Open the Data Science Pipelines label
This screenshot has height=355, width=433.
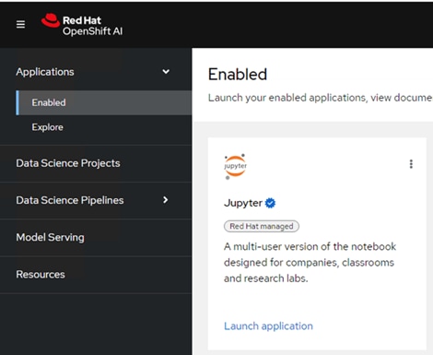point(70,200)
